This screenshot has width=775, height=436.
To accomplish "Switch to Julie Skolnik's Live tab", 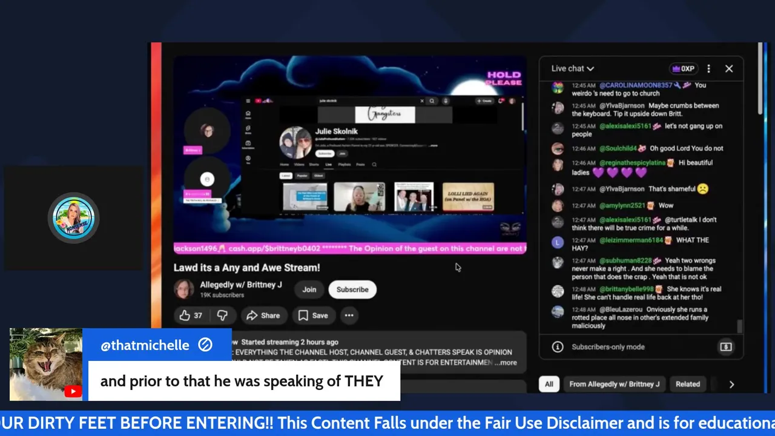I will 329,165.
